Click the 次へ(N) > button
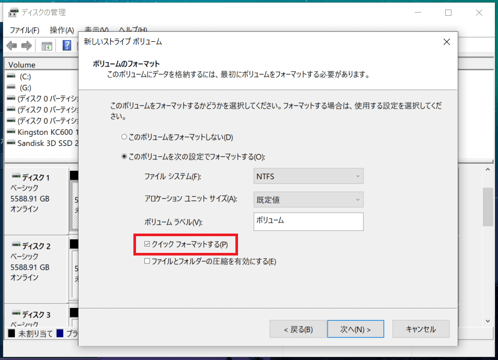 point(355,329)
